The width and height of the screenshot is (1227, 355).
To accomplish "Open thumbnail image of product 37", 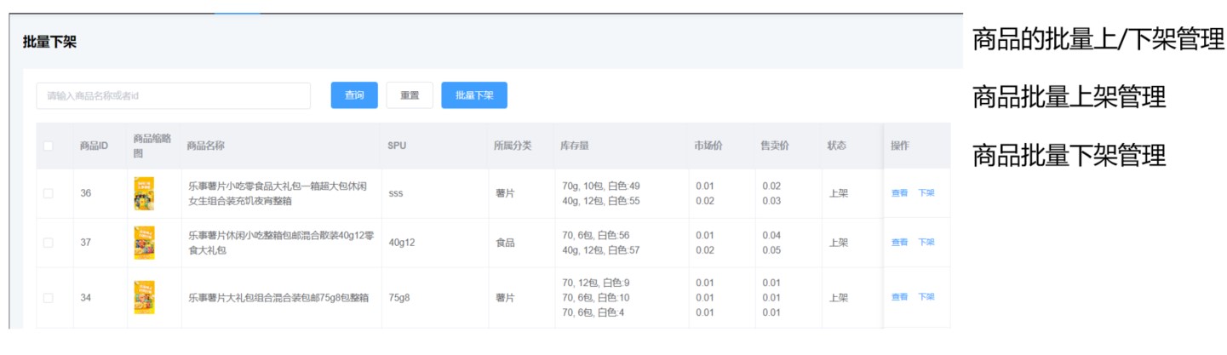I will point(144,243).
